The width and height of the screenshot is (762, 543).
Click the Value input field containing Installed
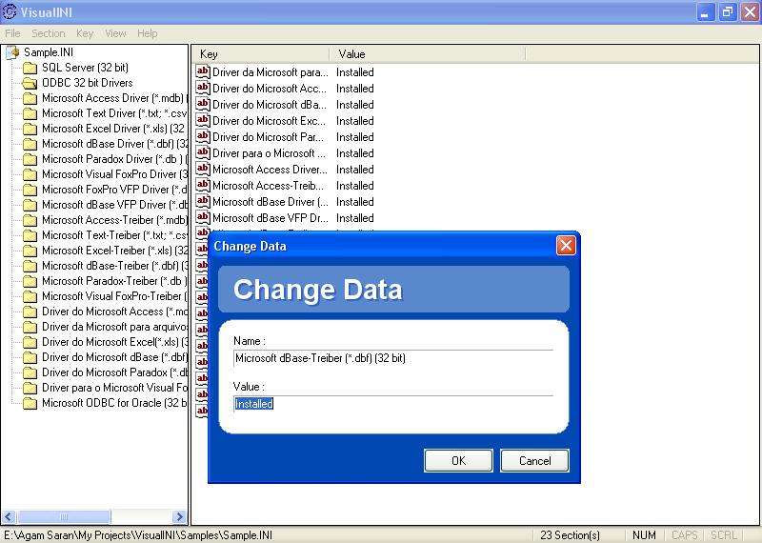pyautogui.click(x=392, y=404)
